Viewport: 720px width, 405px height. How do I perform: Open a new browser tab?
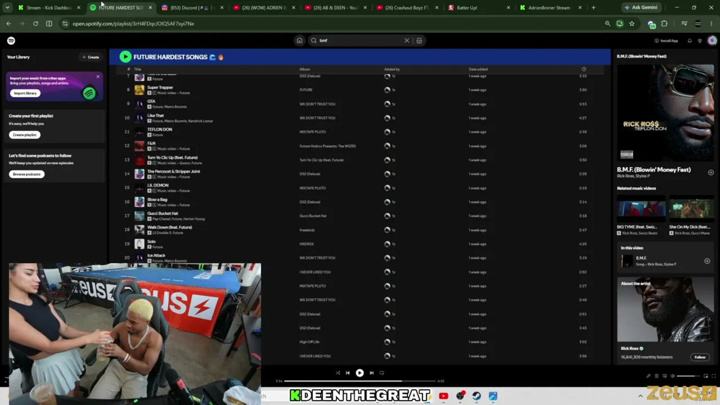click(x=593, y=8)
